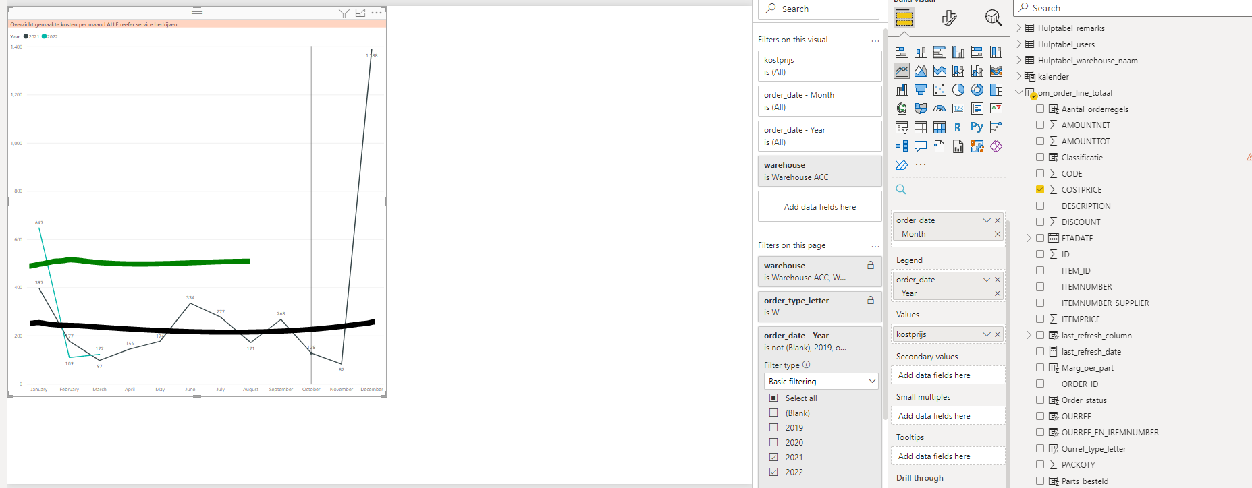Expand the kalender table

click(1019, 76)
